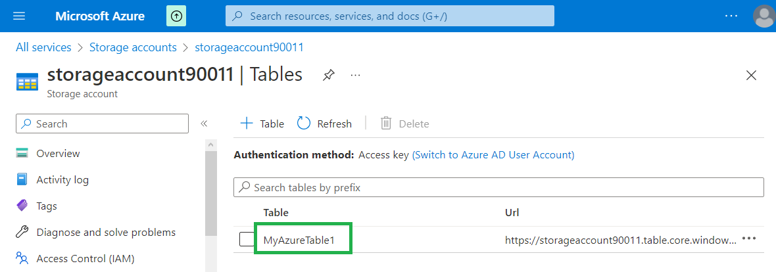Open Activity log in the sidebar
The width and height of the screenshot is (776, 272).
tap(62, 179)
